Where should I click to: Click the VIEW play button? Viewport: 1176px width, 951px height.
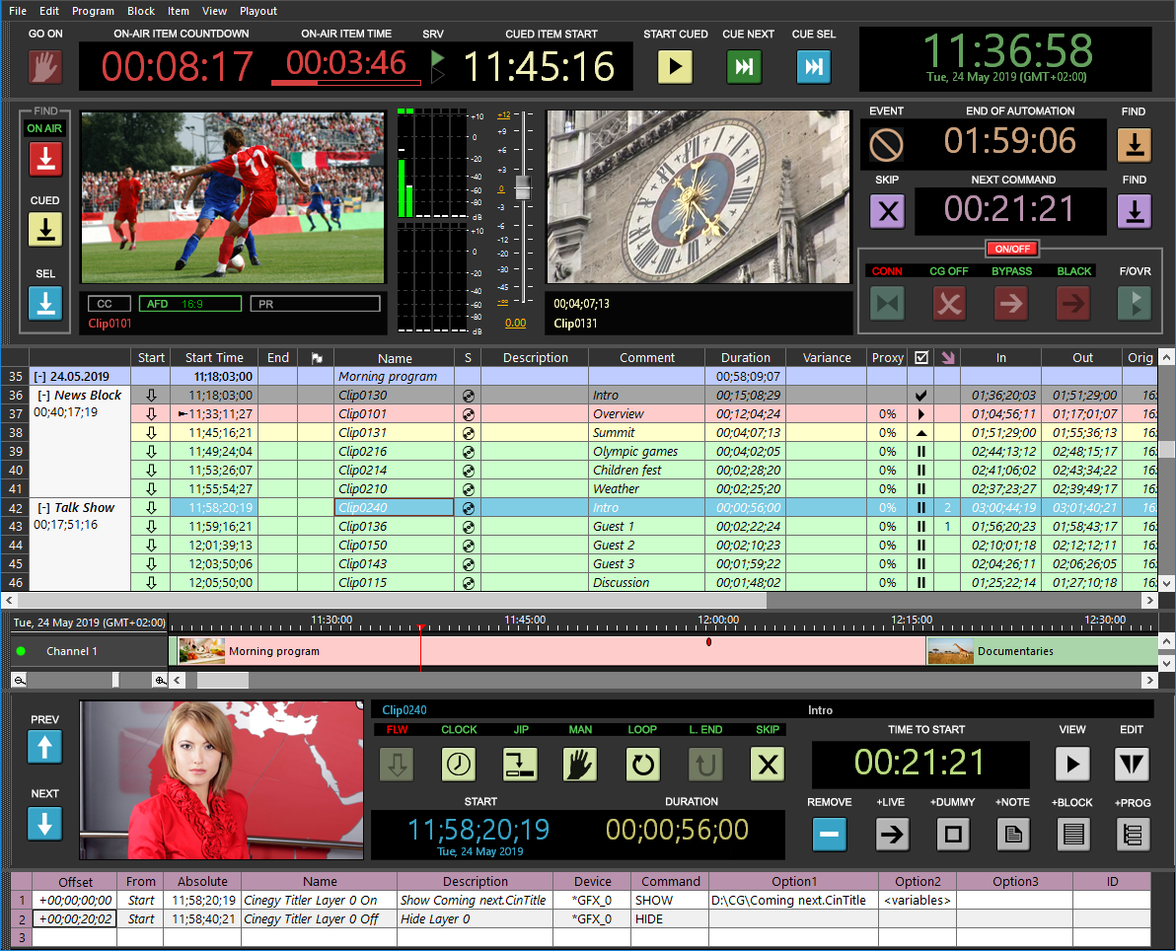pos(1072,765)
